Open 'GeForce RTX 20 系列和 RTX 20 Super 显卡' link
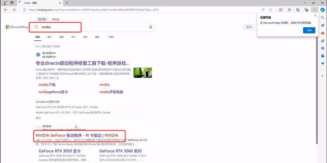This screenshot has height=163, width=327. [x=67, y=107]
